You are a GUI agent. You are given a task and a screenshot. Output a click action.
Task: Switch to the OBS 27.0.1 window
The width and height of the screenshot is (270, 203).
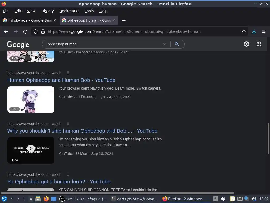click(83, 199)
